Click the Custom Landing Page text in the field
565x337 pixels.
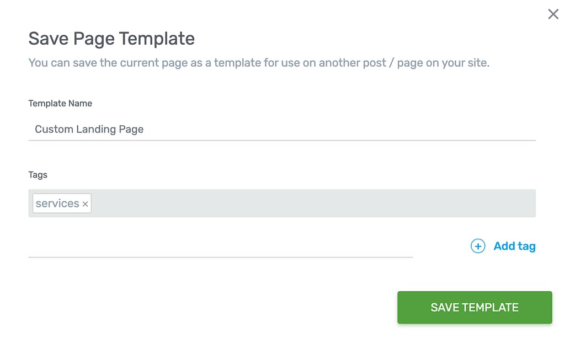pyautogui.click(x=89, y=129)
